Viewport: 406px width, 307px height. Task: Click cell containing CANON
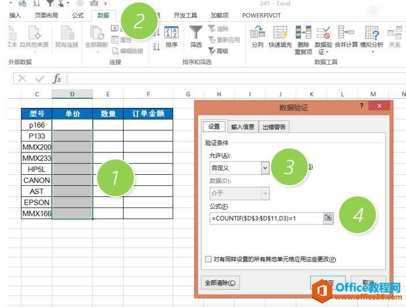pyautogui.click(x=37, y=180)
